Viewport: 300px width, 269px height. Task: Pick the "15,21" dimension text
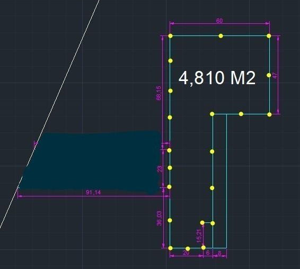pos(199,236)
